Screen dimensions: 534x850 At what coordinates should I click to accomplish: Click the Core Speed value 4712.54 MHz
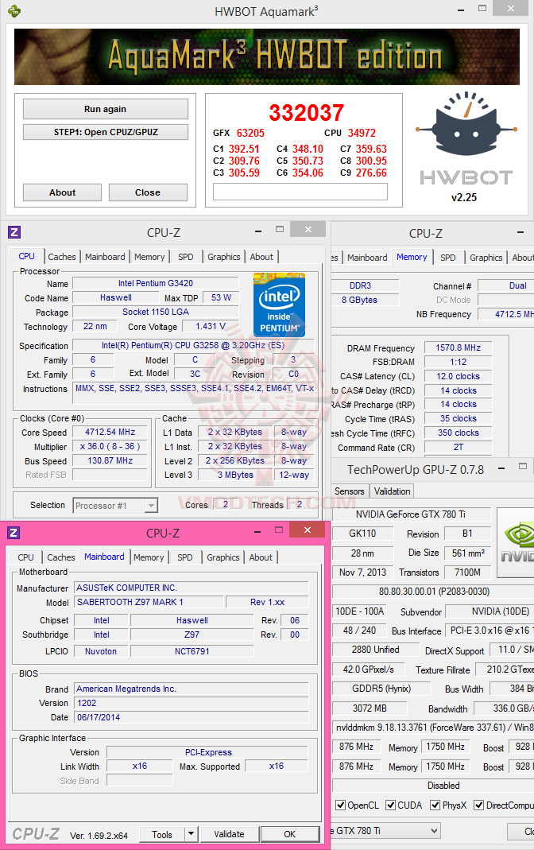(110, 432)
